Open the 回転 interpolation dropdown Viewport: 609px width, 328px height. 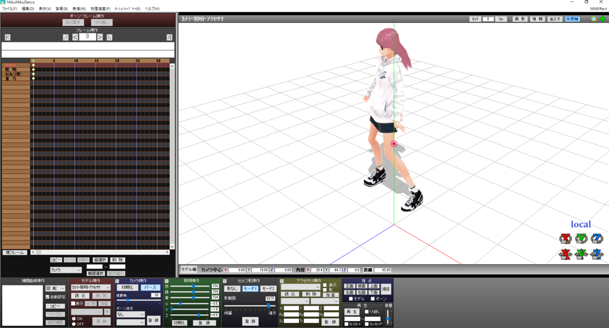click(55, 288)
